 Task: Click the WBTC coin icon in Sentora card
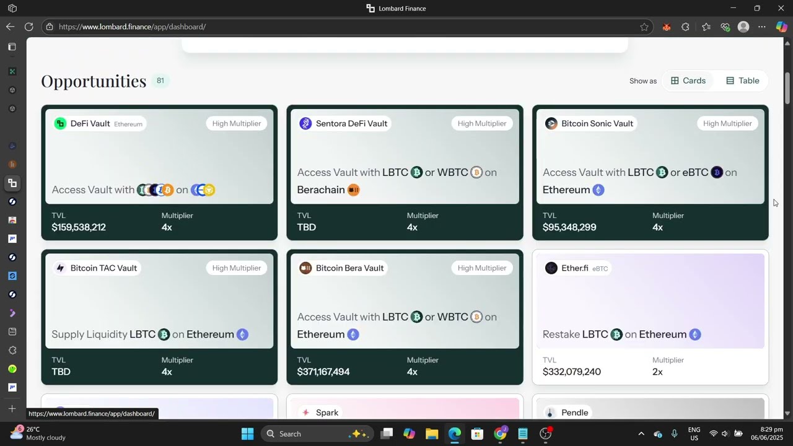(x=476, y=172)
